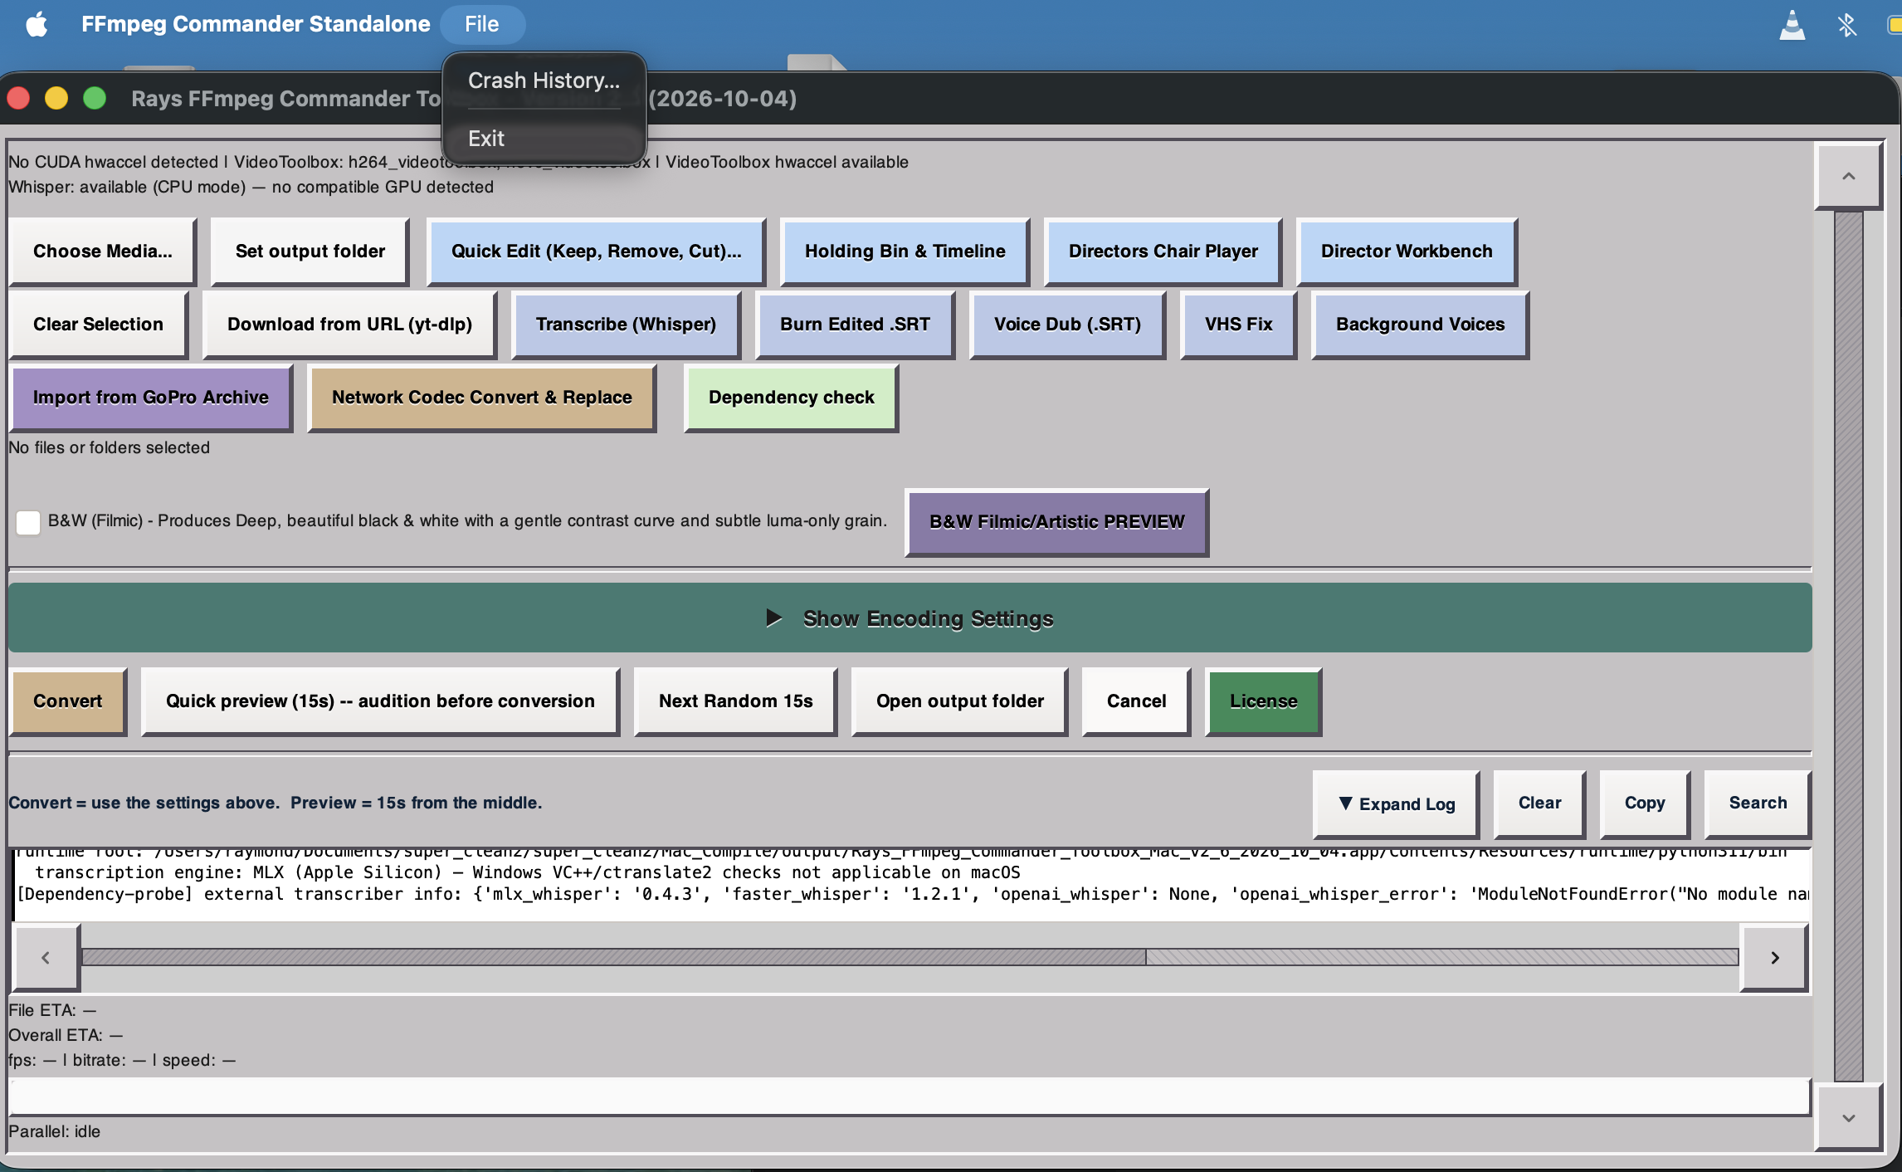Click 'Whisper: available (CPU mode)' status text
Viewport: 1902px width, 1172px height.
coord(251,187)
